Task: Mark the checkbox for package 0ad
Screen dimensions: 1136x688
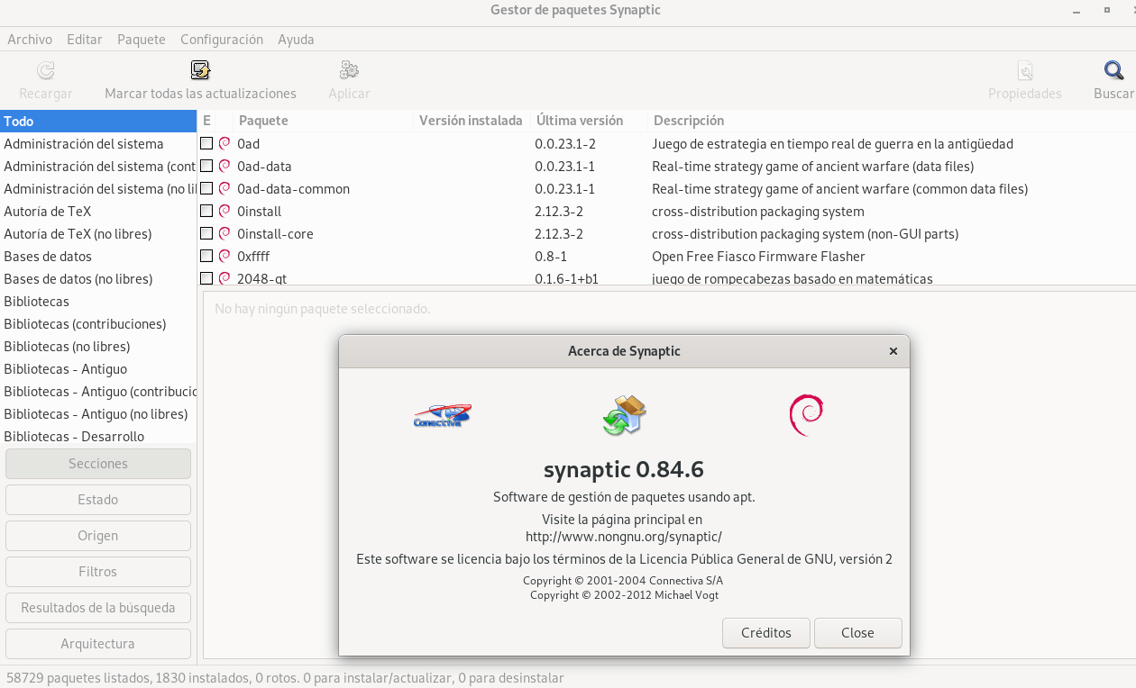Action: pyautogui.click(x=206, y=144)
